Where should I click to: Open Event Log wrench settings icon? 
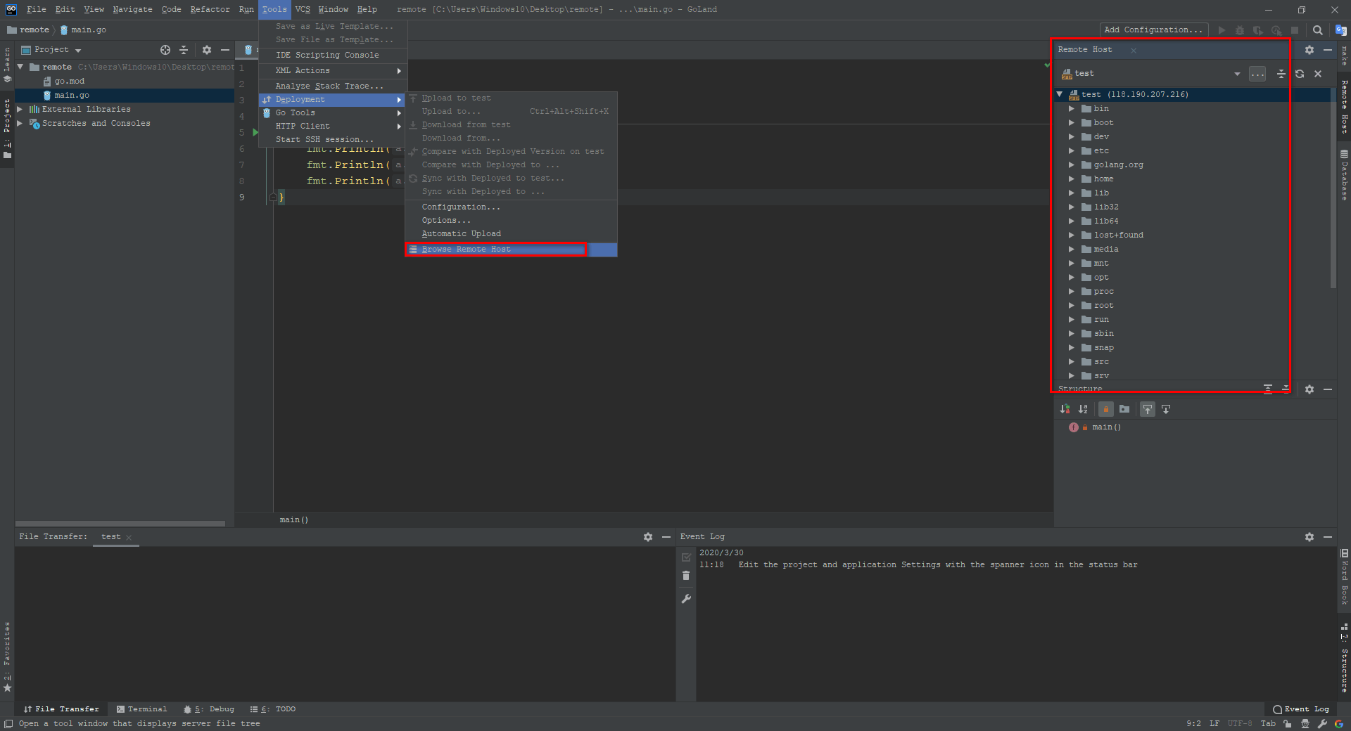[x=686, y=599]
